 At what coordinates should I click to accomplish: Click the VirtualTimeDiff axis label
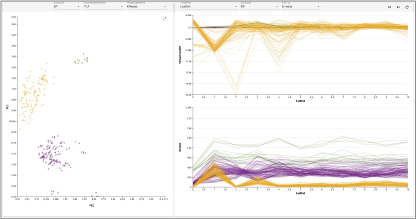tap(180, 55)
